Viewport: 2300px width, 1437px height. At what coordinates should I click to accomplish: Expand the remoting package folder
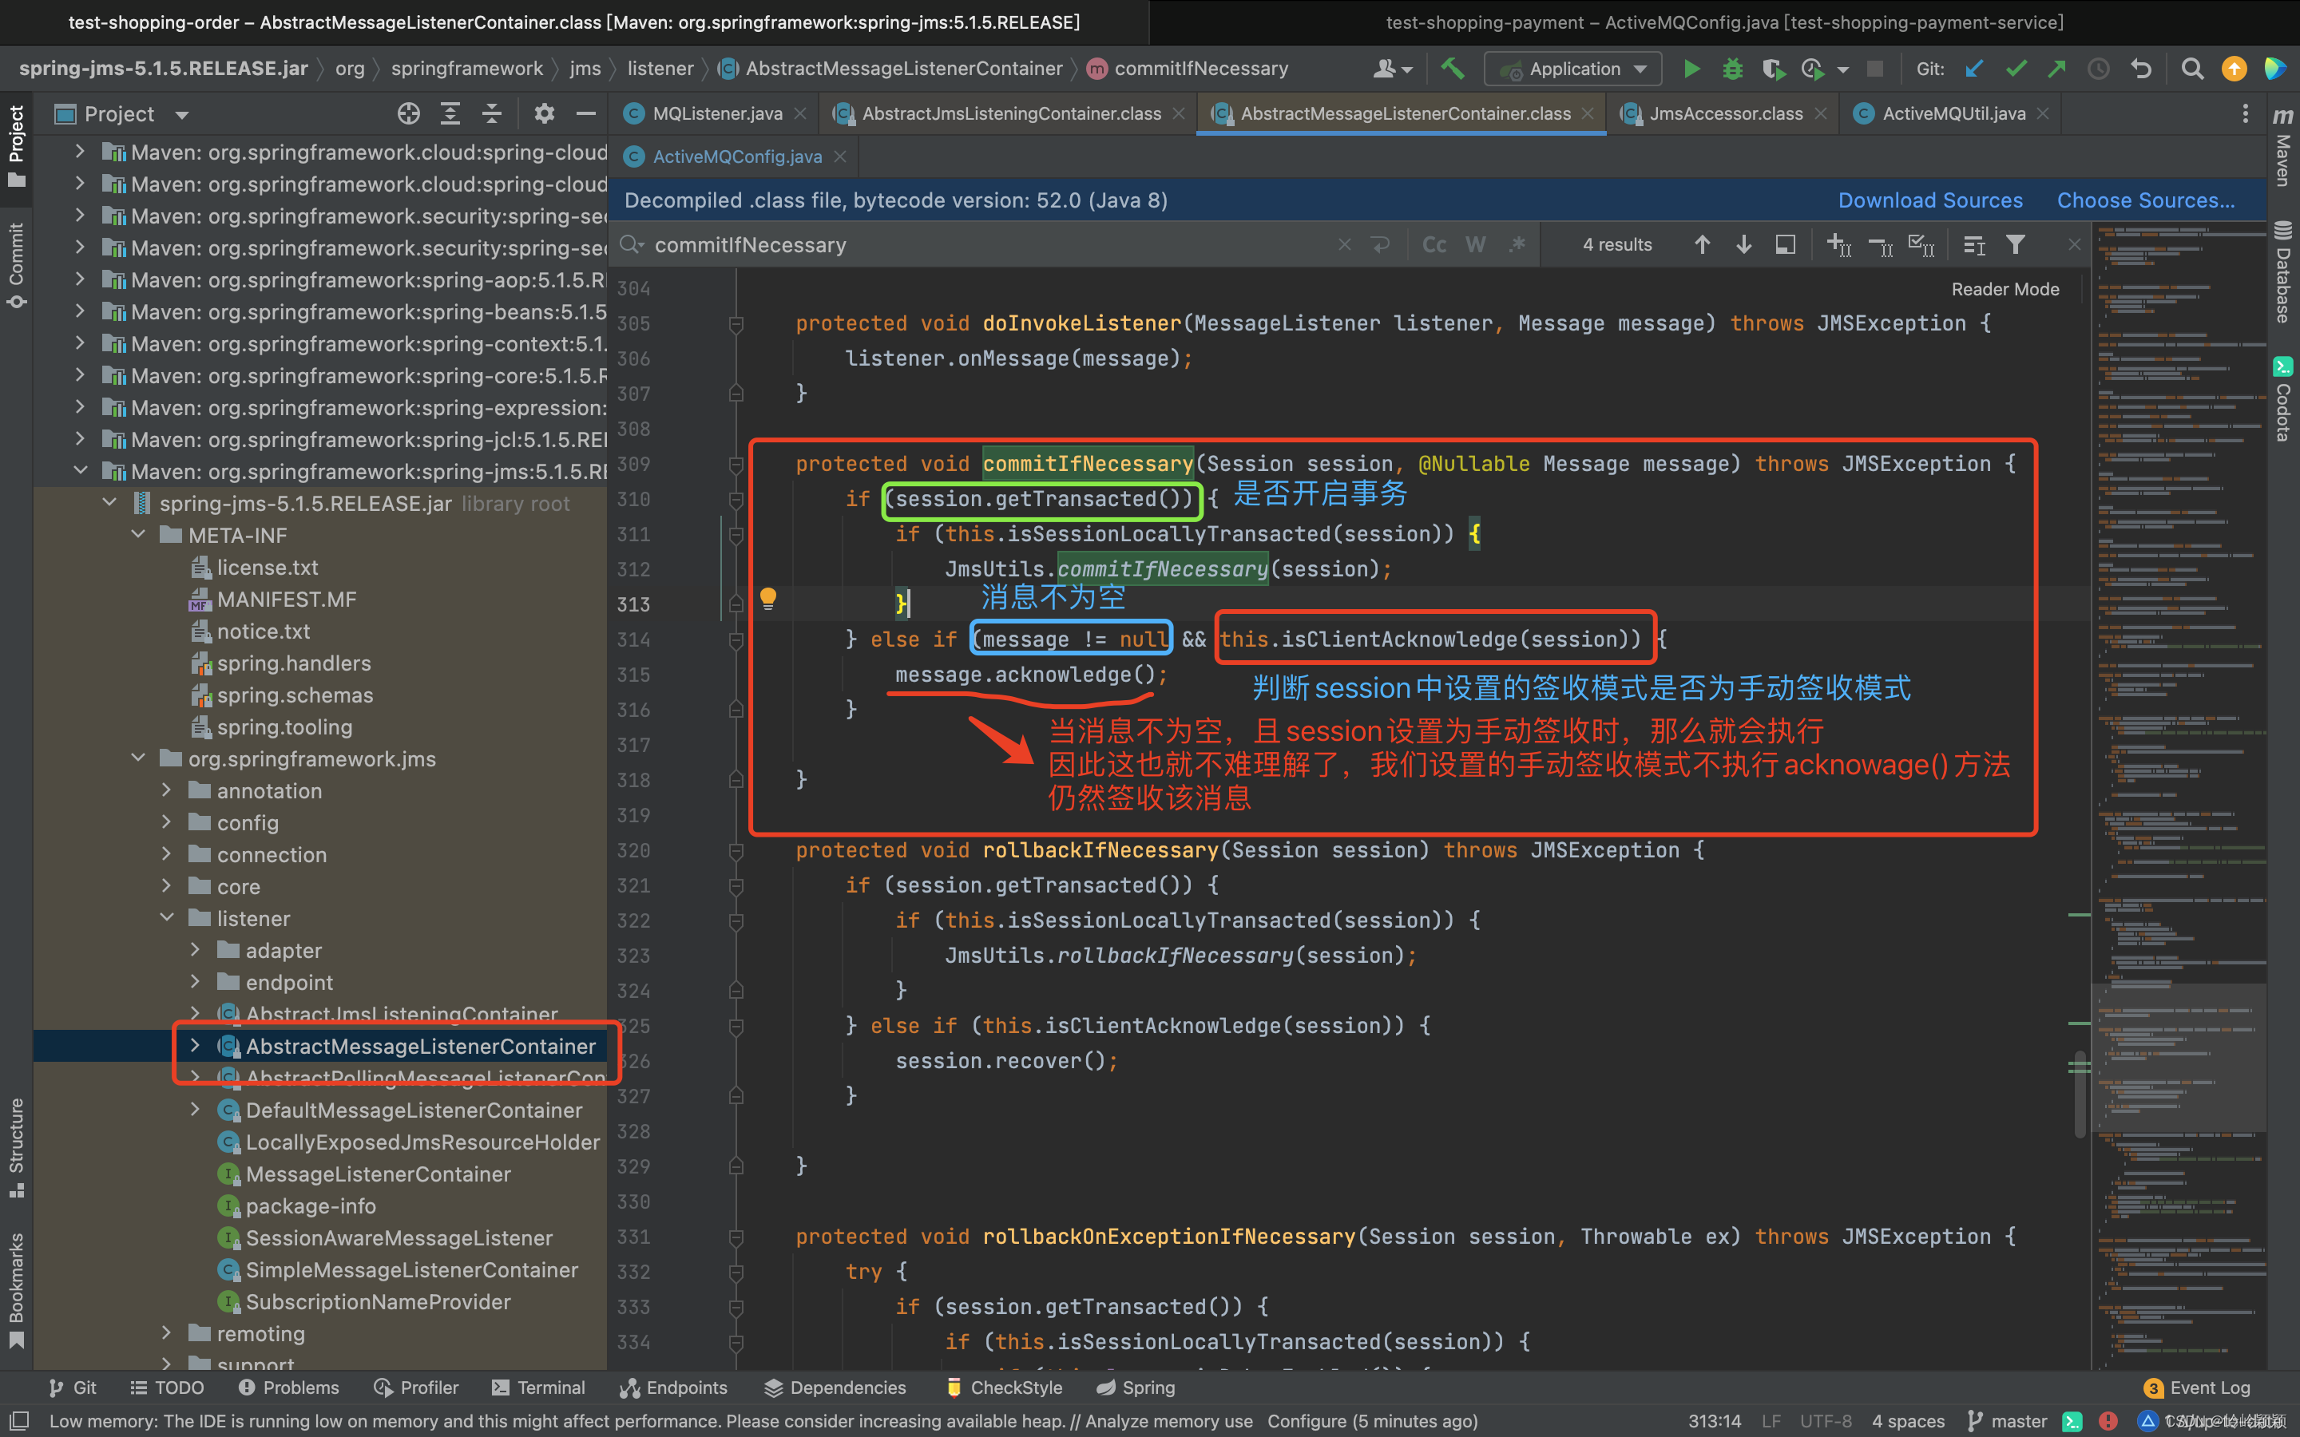(x=166, y=1333)
